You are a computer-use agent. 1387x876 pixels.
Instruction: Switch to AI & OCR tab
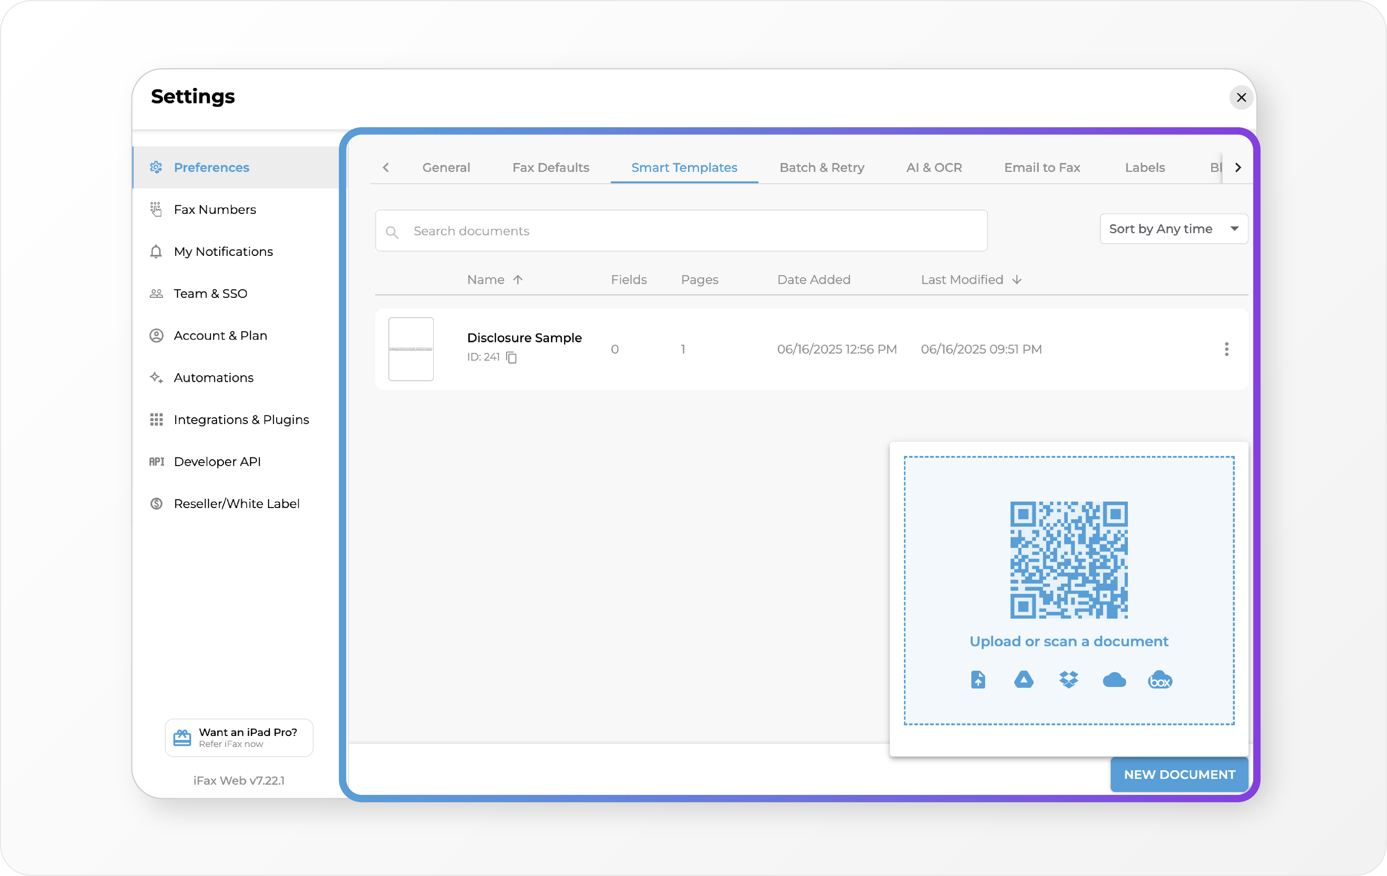click(x=934, y=168)
